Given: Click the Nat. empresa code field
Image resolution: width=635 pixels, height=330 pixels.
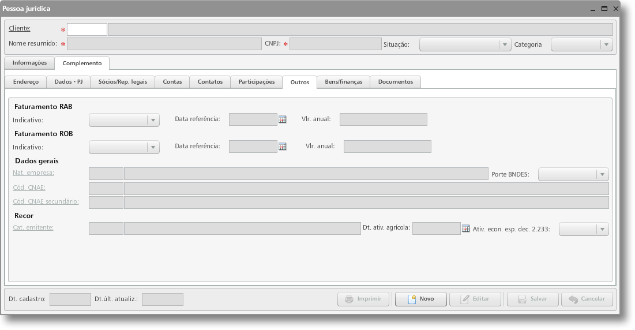Looking at the screenshot, I should point(106,174).
